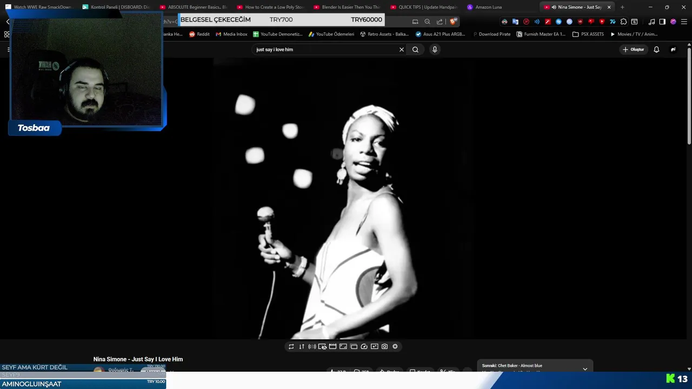This screenshot has width=692, height=389.
Task: Click the uBlock shield extension icon
Action: (x=580, y=22)
